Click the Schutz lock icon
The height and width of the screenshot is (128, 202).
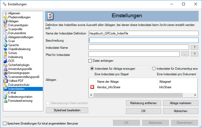(6, 53)
